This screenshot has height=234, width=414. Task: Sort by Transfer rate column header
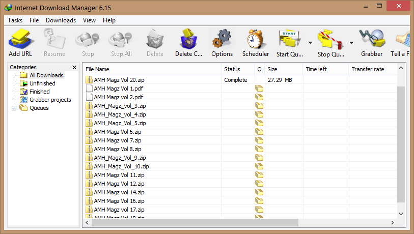coord(373,69)
